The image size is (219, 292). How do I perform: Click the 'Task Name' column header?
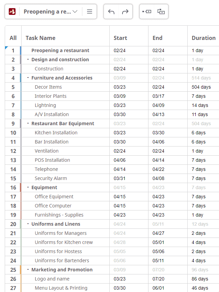pyautogui.click(x=40, y=38)
